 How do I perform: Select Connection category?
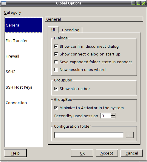pos(24,103)
